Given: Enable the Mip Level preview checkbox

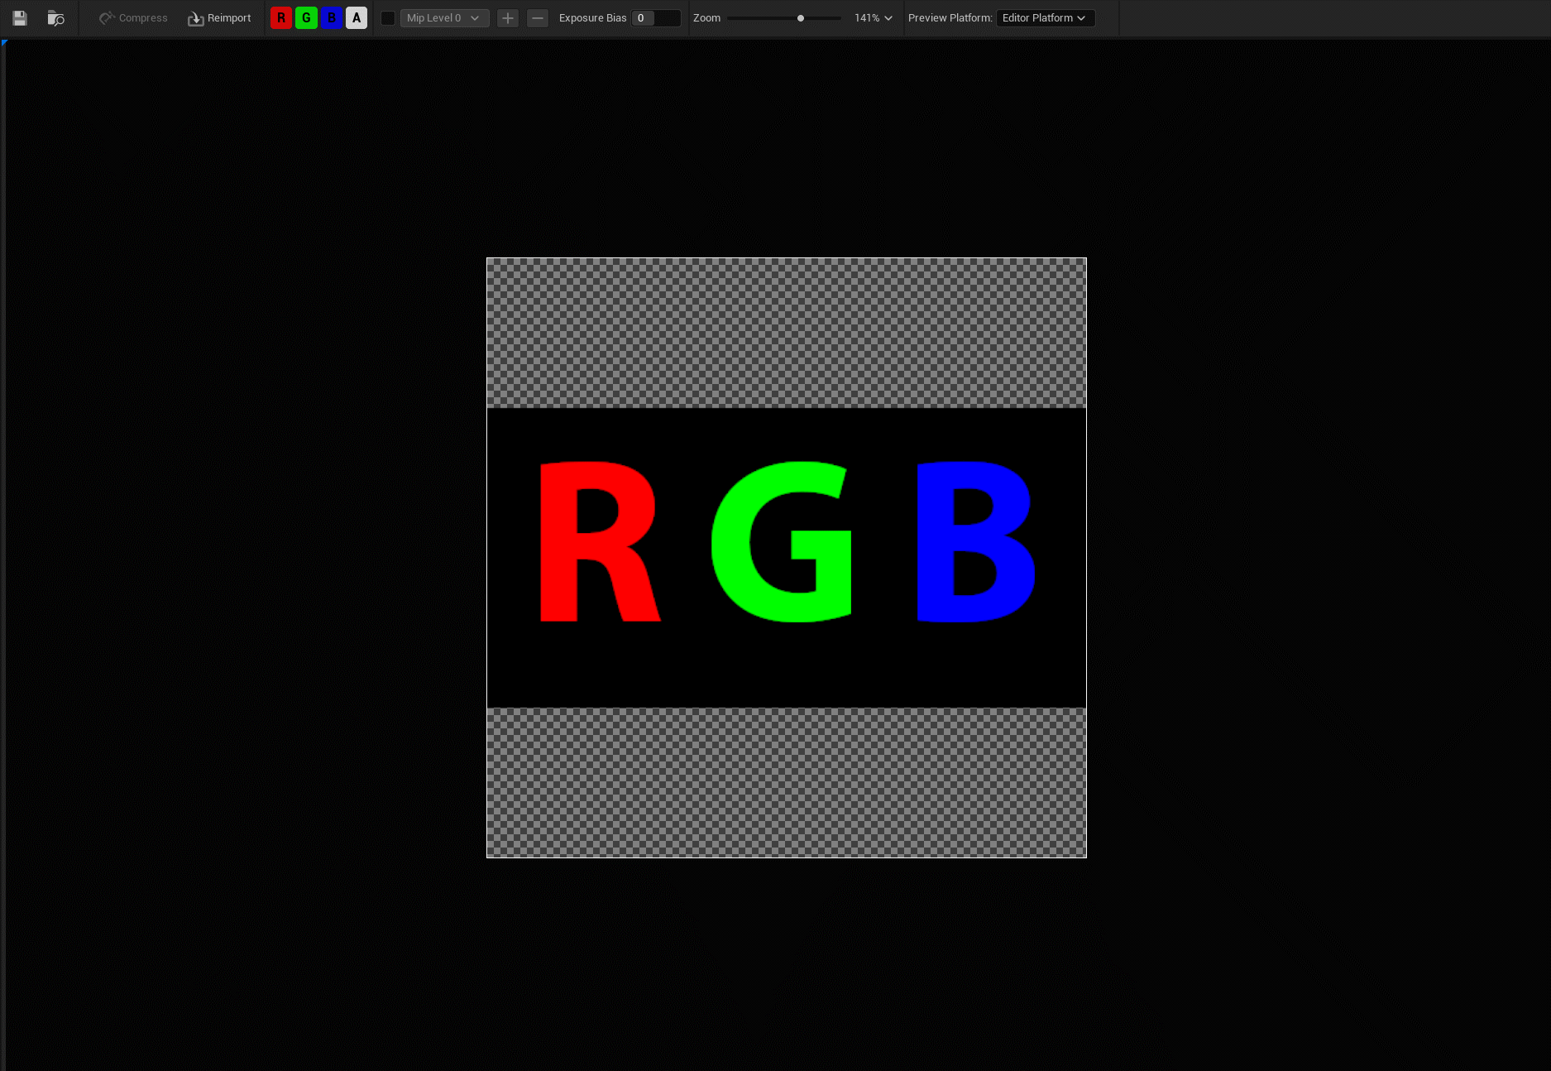Looking at the screenshot, I should pos(387,17).
